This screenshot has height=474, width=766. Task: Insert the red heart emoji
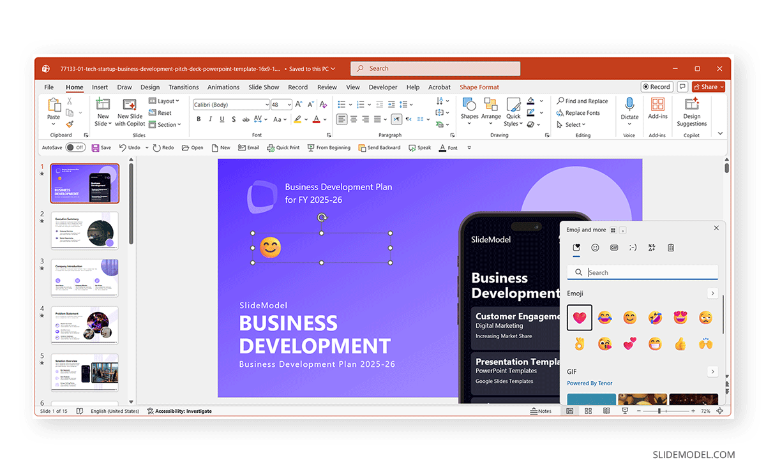tap(580, 317)
